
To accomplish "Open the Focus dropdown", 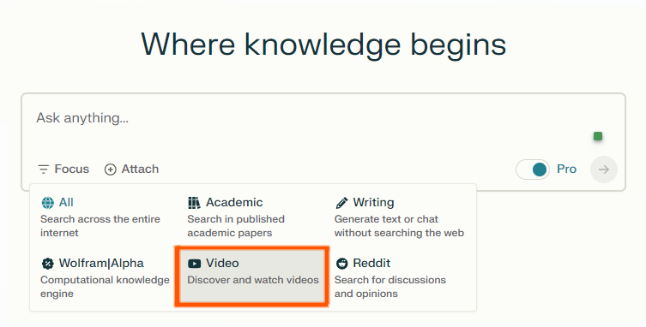I will tap(63, 169).
